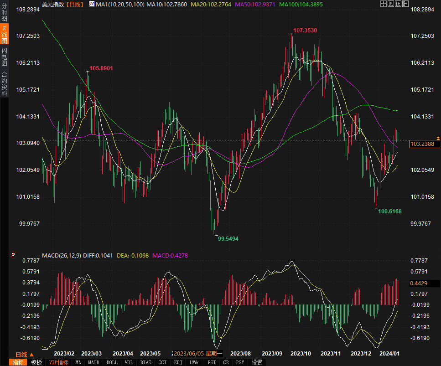
Task: Click the red circle MACD panel icon
Action: [x=13, y=254]
